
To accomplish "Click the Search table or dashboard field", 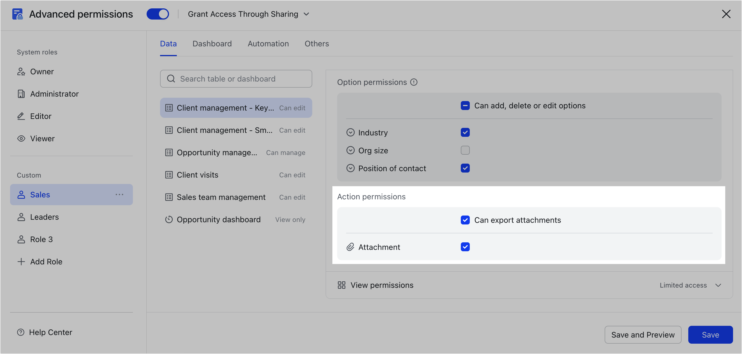I will pos(236,79).
